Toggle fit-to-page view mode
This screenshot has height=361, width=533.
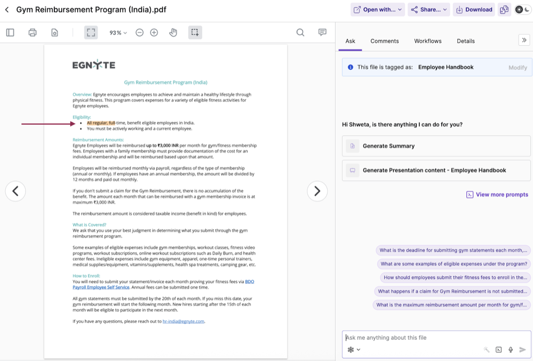91,32
